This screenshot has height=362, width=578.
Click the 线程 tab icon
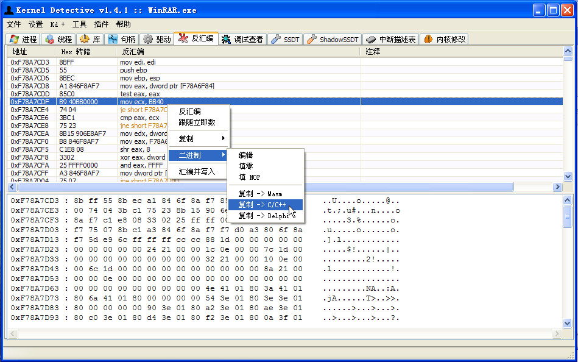coord(50,39)
